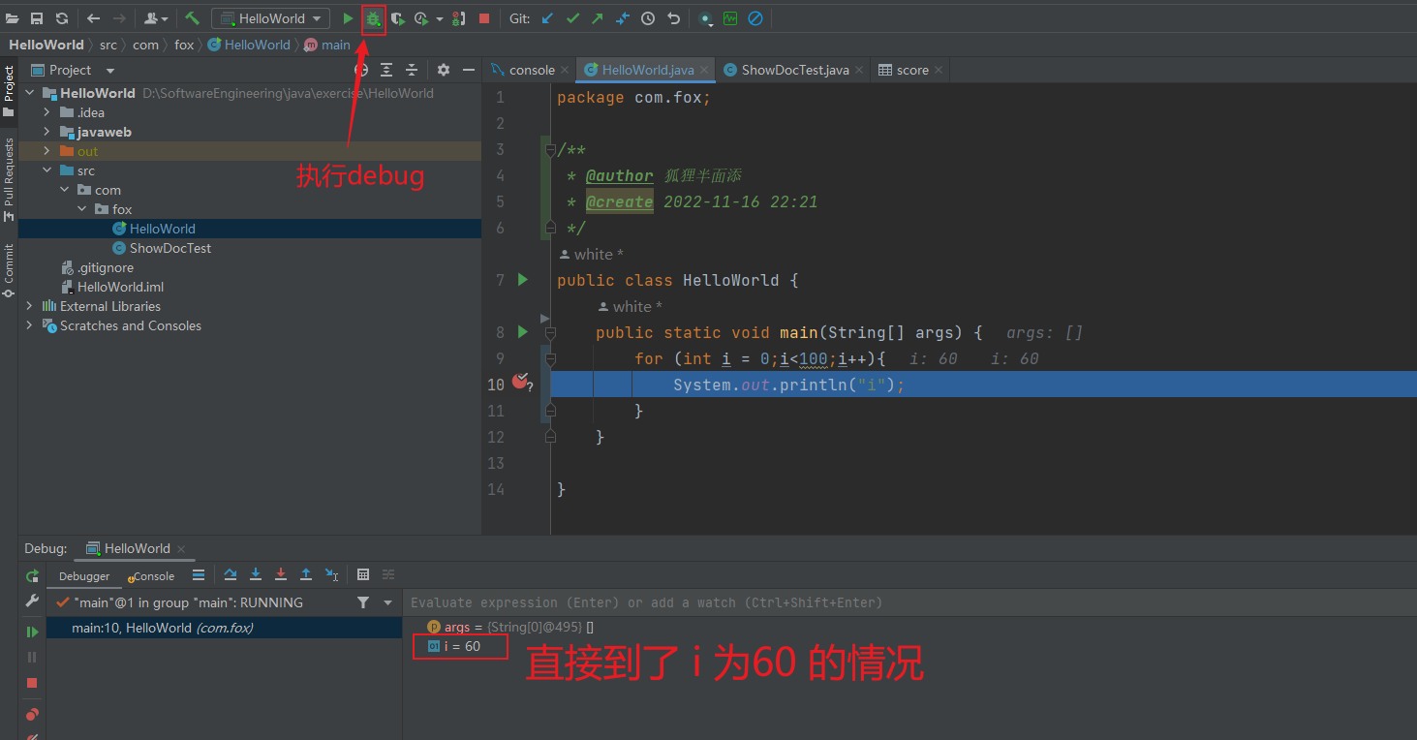
Task: Select ShowDocTest in project tree
Action: pos(170,248)
